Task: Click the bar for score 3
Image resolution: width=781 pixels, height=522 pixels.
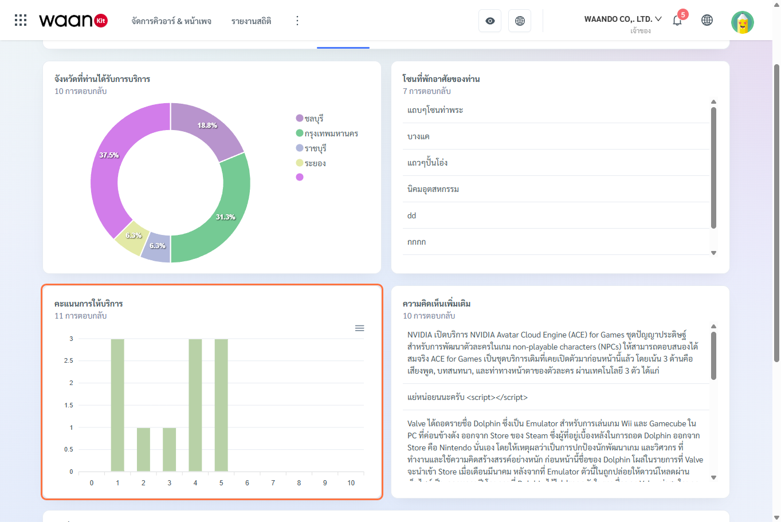Action: pyautogui.click(x=169, y=450)
